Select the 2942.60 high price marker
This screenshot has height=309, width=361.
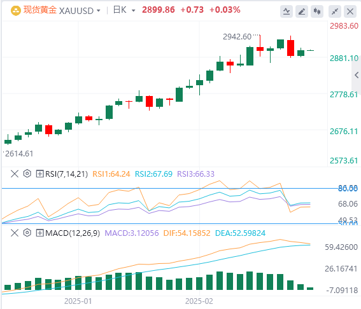coord(237,37)
